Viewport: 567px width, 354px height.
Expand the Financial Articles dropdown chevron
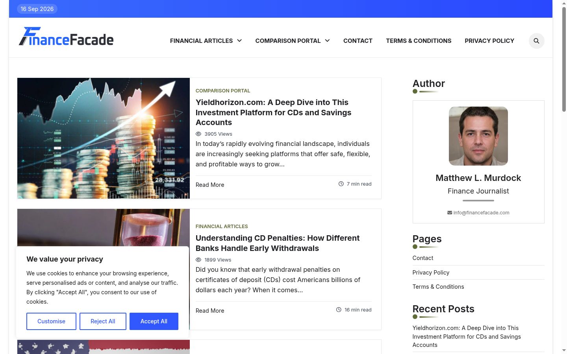pyautogui.click(x=239, y=41)
